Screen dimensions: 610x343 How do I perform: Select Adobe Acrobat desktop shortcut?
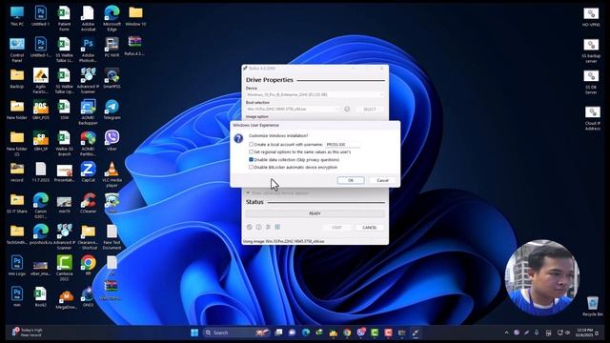click(x=88, y=19)
